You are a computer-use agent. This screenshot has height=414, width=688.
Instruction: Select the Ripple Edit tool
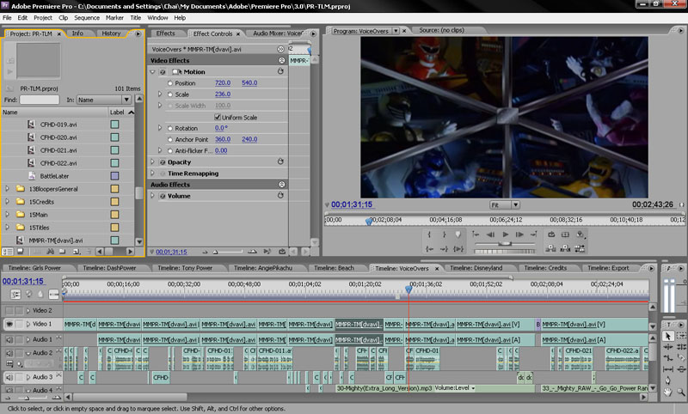(x=668, y=347)
